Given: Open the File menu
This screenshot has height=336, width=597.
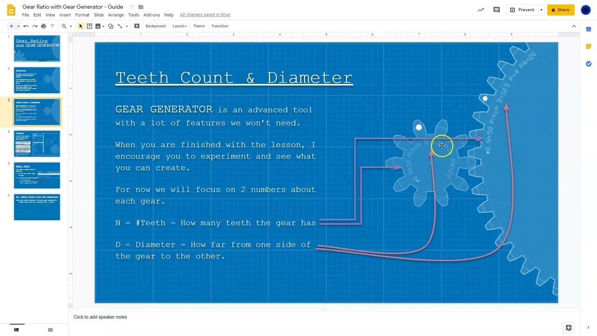Looking at the screenshot, I should click(26, 15).
